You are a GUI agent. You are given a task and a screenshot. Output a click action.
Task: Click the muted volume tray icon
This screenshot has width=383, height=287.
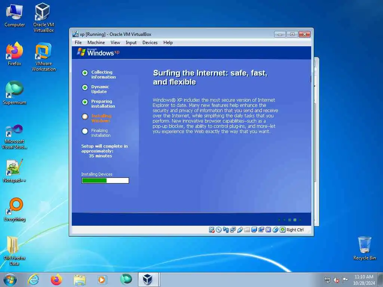pos(336,280)
